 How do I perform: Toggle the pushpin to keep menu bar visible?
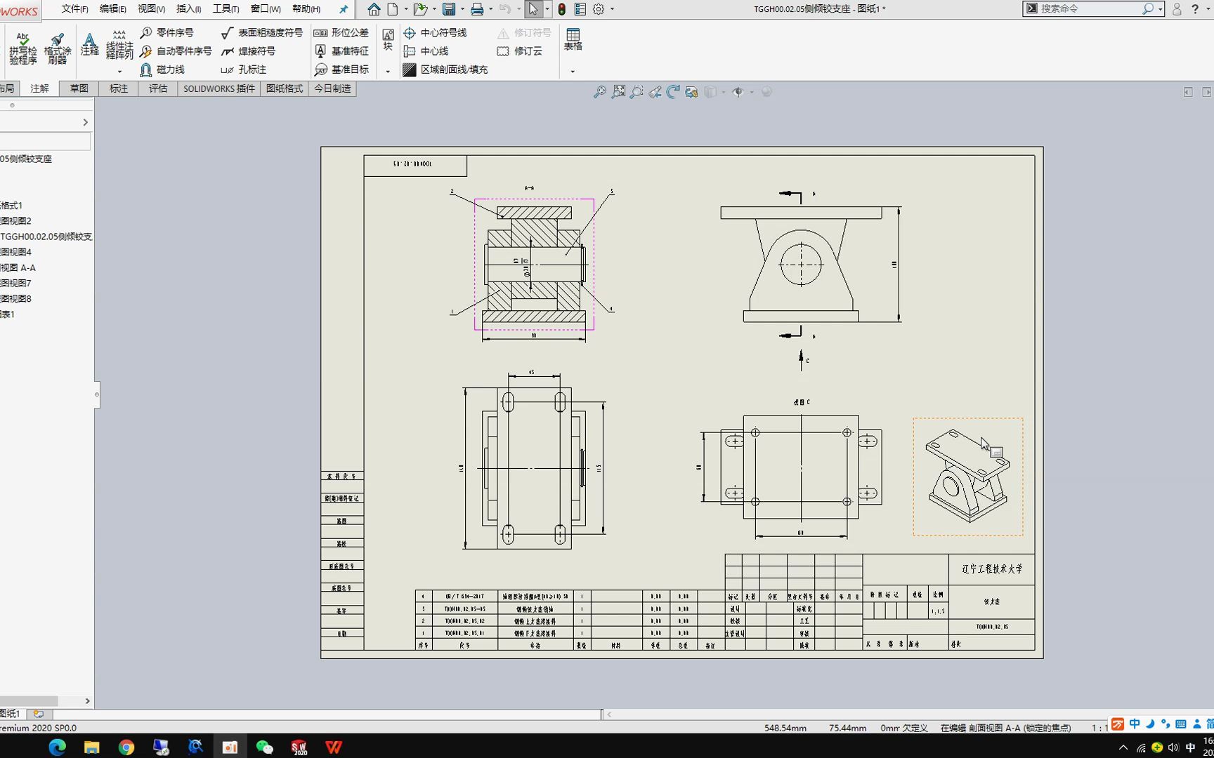coord(343,9)
